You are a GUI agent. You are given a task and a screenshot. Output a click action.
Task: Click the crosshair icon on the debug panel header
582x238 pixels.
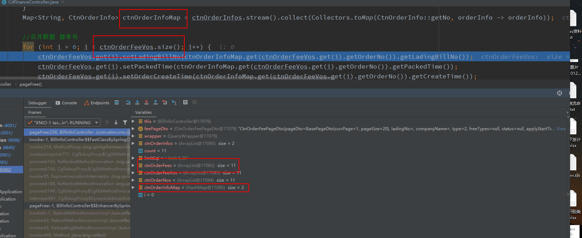560,93
